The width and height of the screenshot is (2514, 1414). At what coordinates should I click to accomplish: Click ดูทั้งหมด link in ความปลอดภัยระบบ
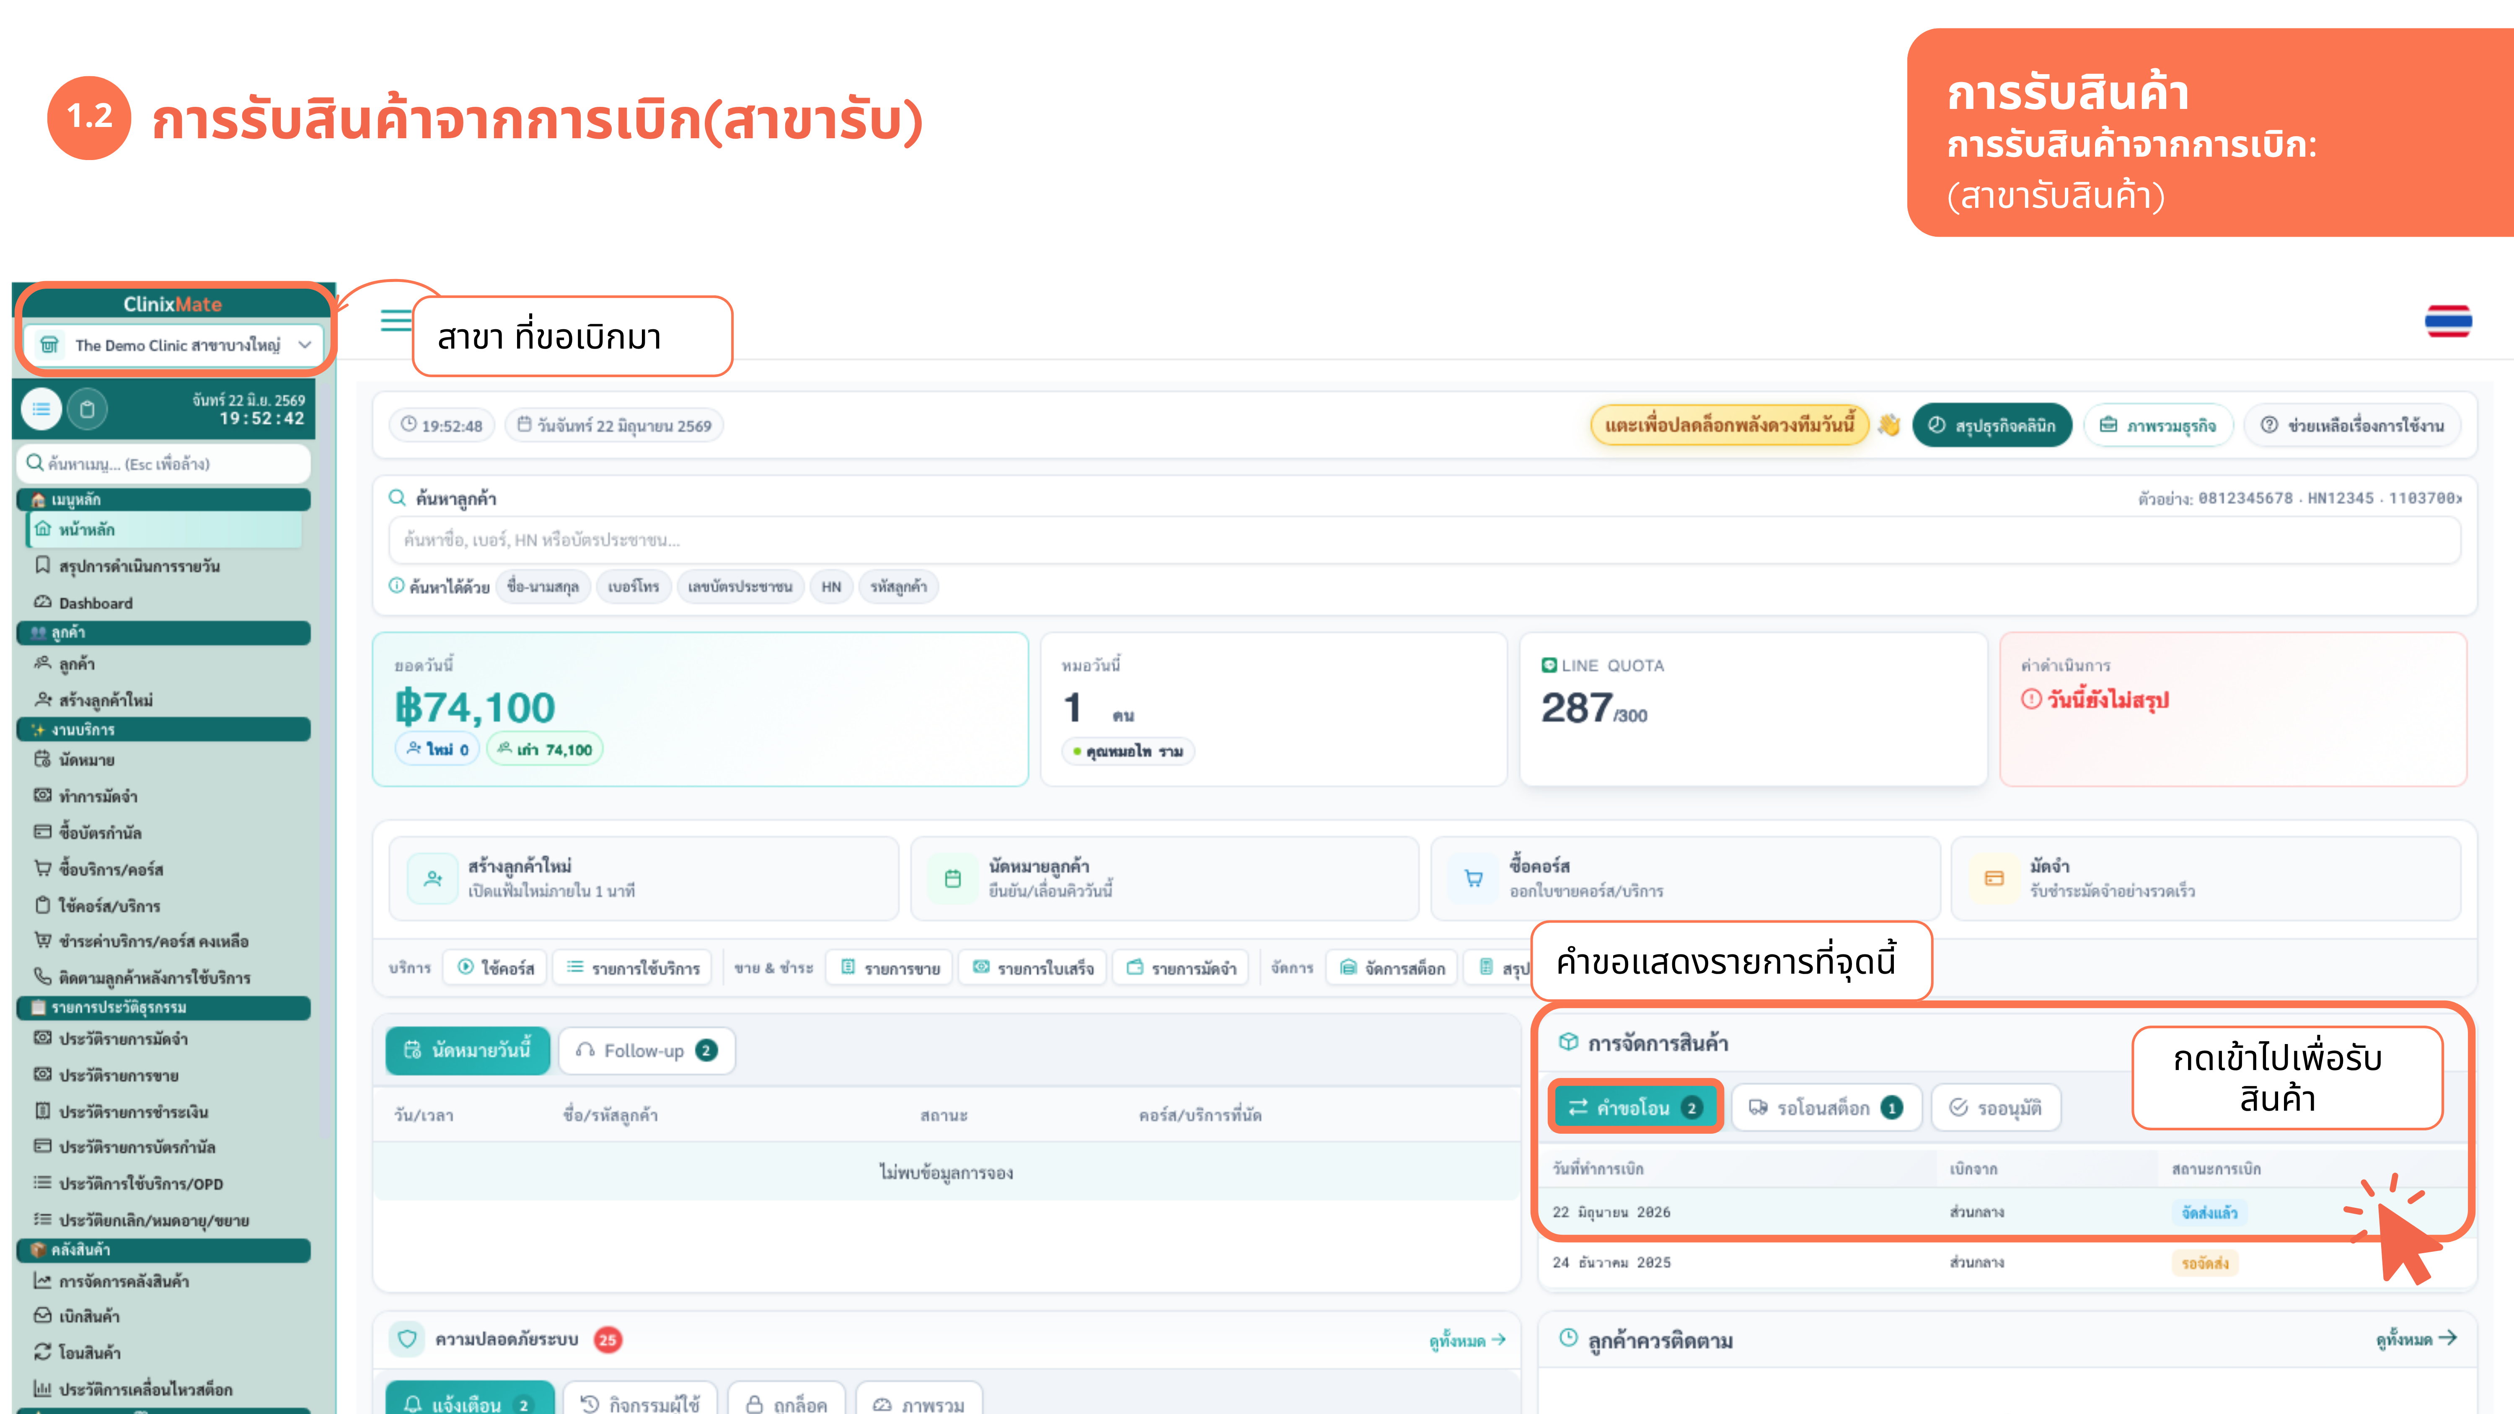pyautogui.click(x=1467, y=1340)
